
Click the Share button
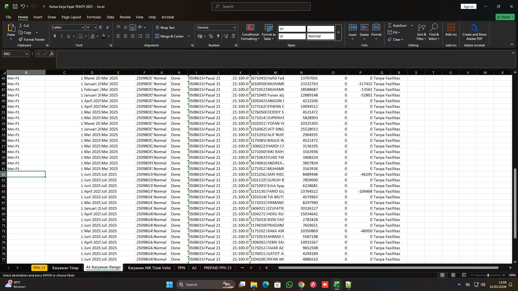(505, 17)
